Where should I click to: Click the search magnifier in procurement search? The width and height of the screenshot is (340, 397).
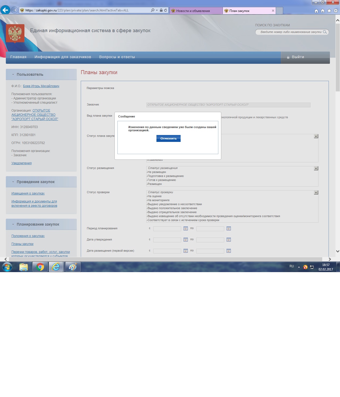325,32
